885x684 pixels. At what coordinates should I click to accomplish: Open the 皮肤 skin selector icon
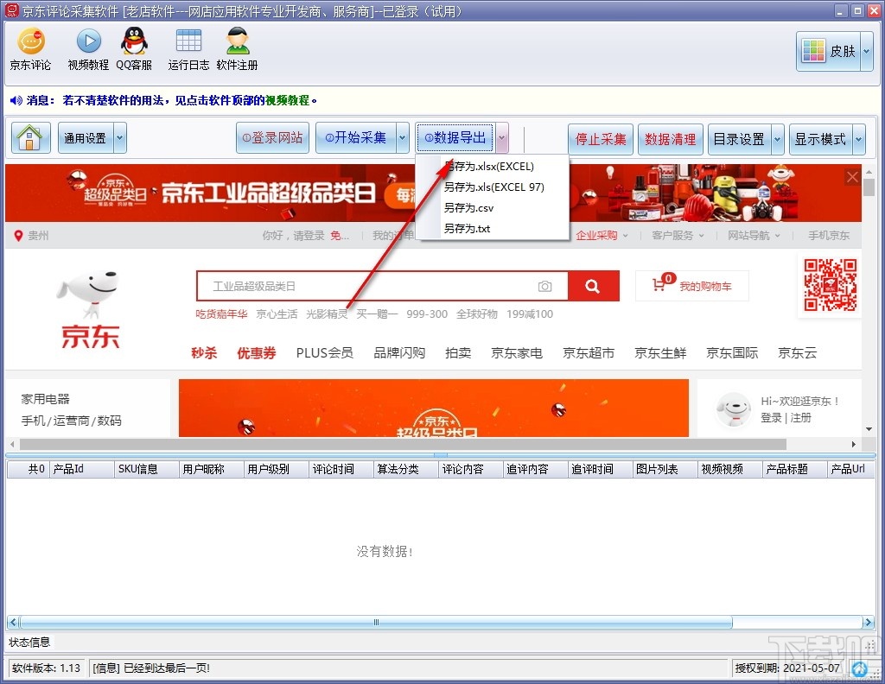coord(813,51)
